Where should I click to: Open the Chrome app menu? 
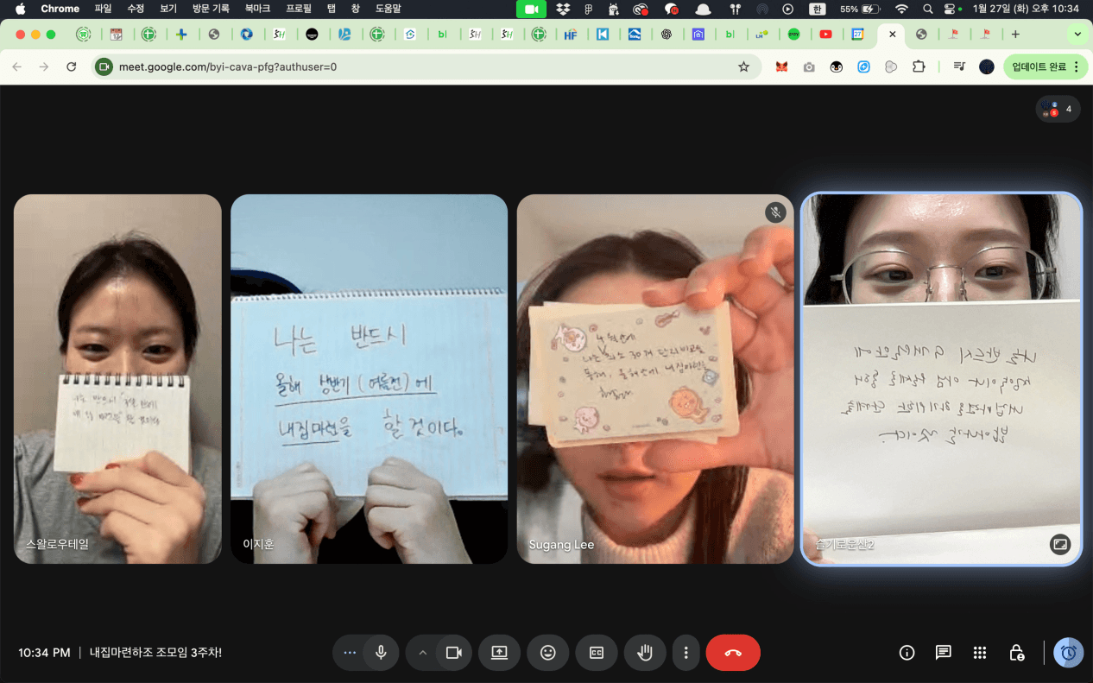[x=60, y=9]
